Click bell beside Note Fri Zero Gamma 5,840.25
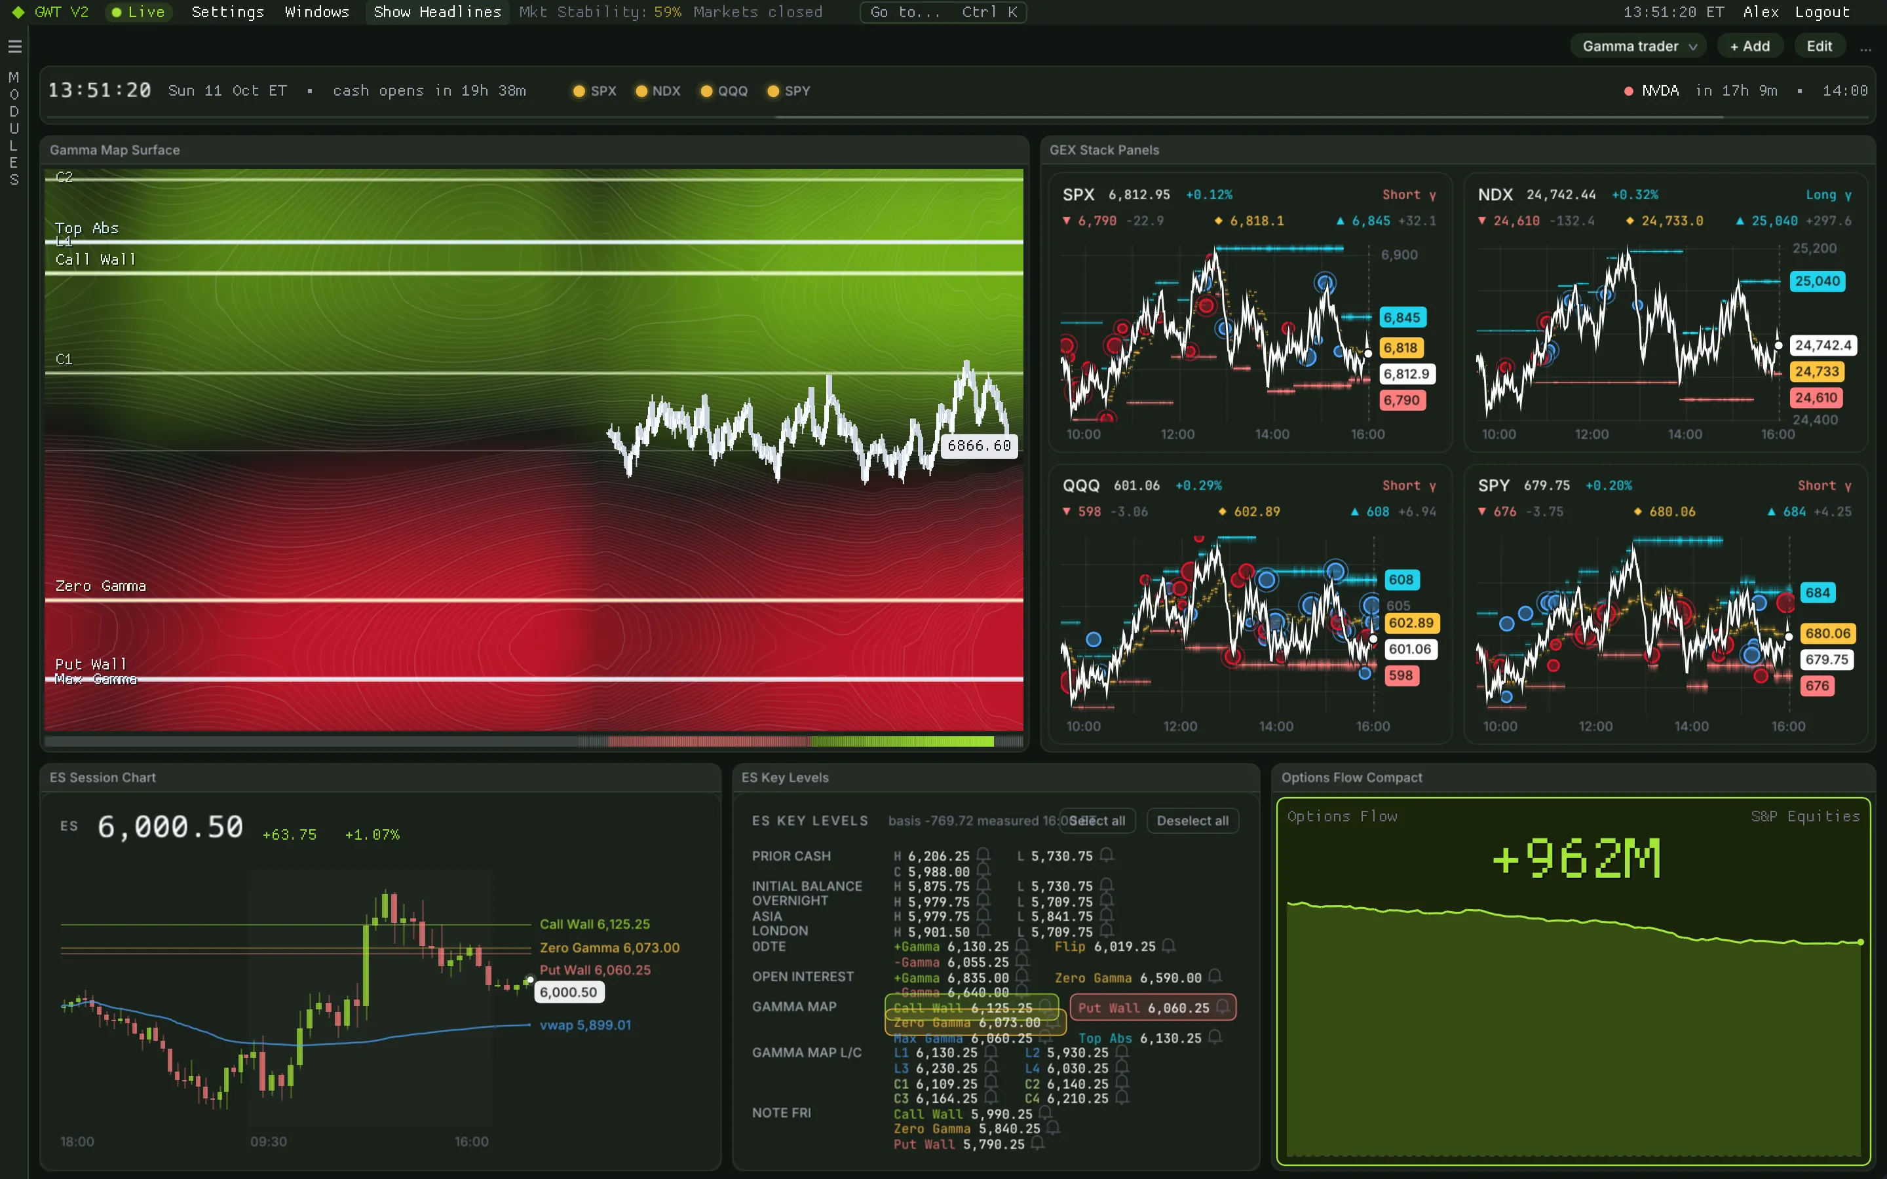 tap(1054, 1127)
